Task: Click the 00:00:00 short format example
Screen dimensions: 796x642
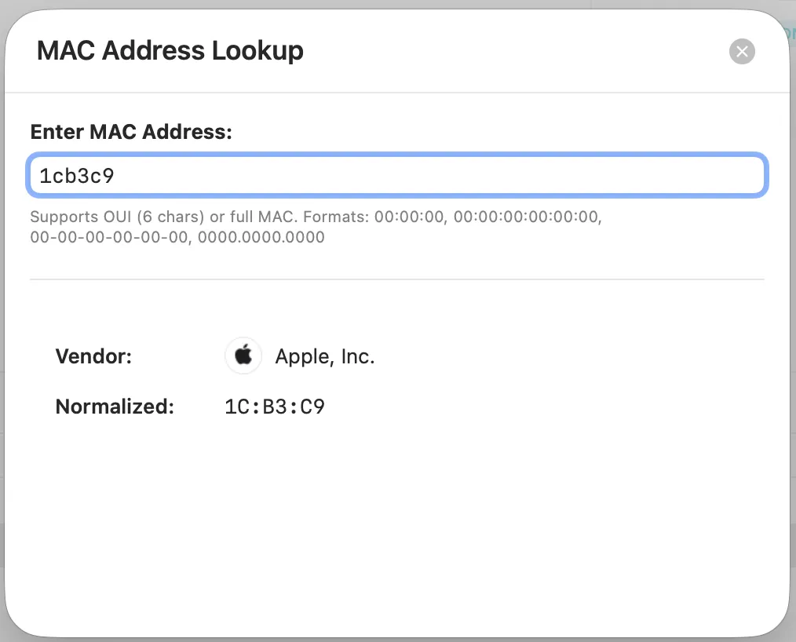Action: click(409, 217)
